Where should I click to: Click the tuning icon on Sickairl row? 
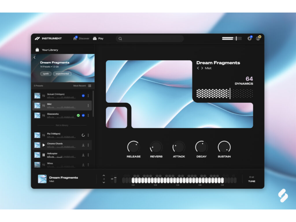44,96
